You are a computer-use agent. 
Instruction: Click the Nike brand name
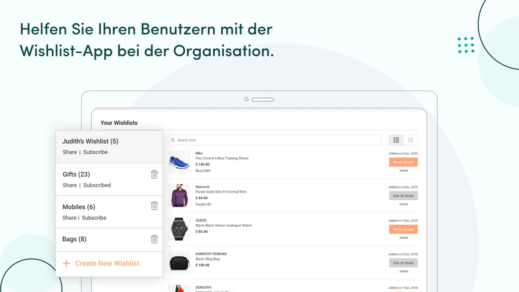199,153
